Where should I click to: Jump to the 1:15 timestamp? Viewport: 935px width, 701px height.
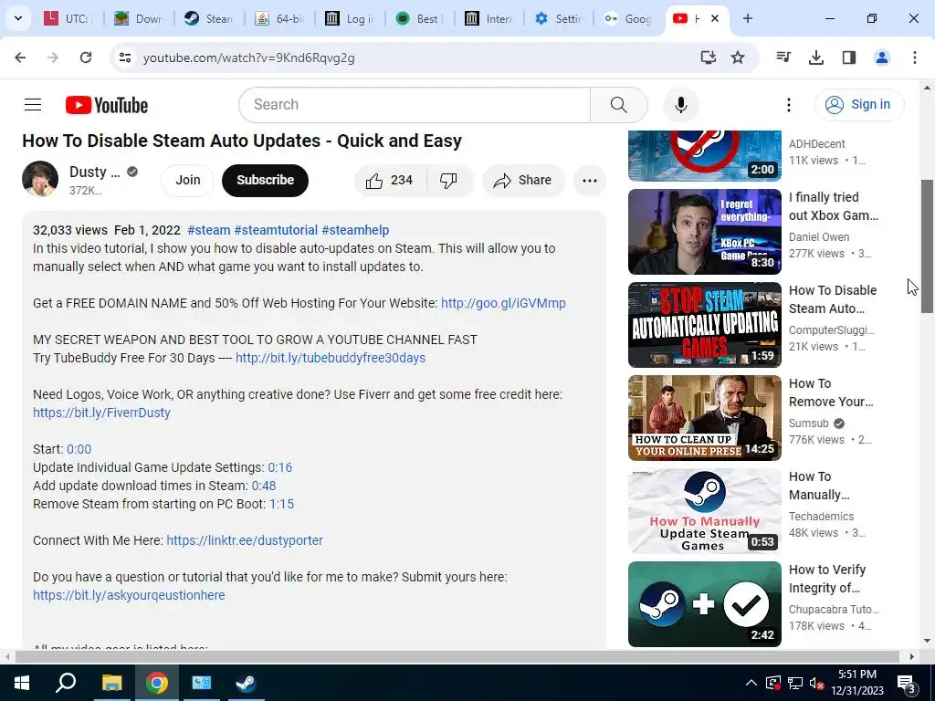[x=281, y=504]
